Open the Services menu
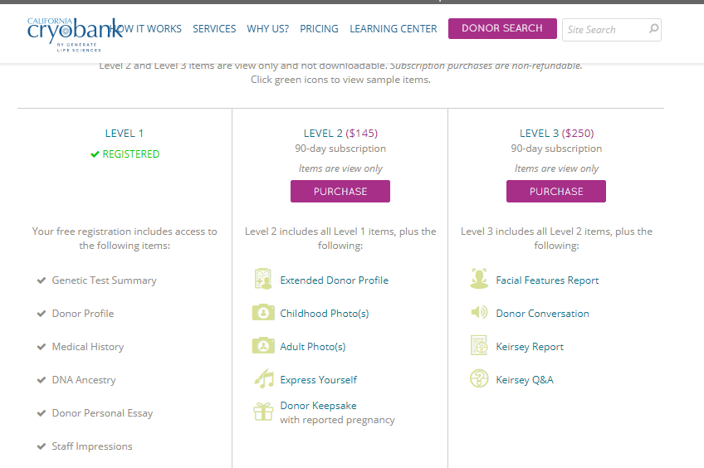 214,29
